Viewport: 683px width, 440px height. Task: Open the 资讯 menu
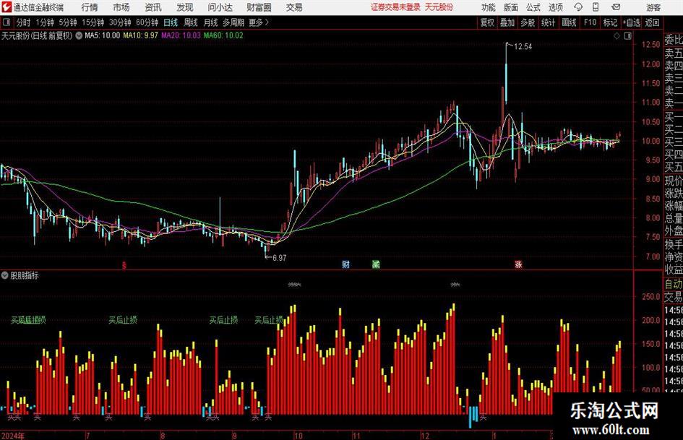[x=153, y=7]
